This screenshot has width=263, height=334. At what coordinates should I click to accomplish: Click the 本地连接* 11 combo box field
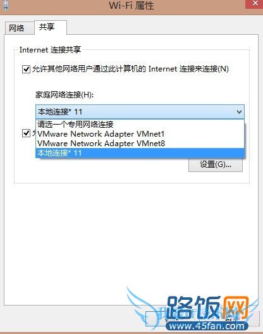coord(140,112)
